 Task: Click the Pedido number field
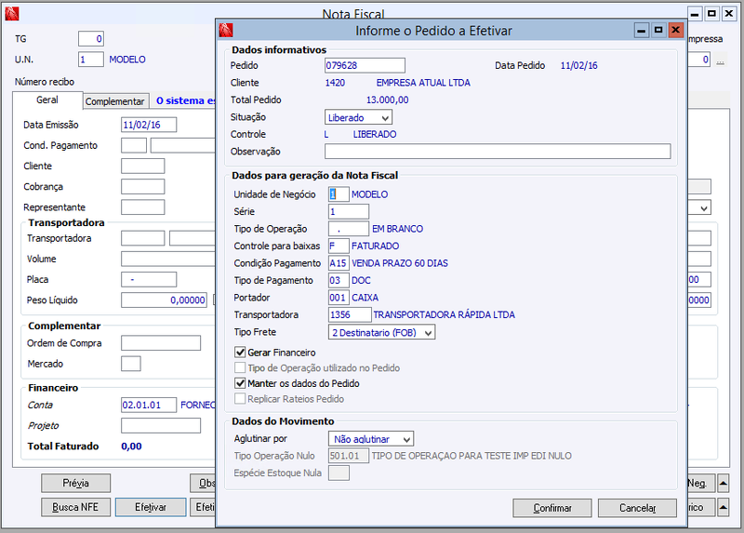(x=365, y=65)
